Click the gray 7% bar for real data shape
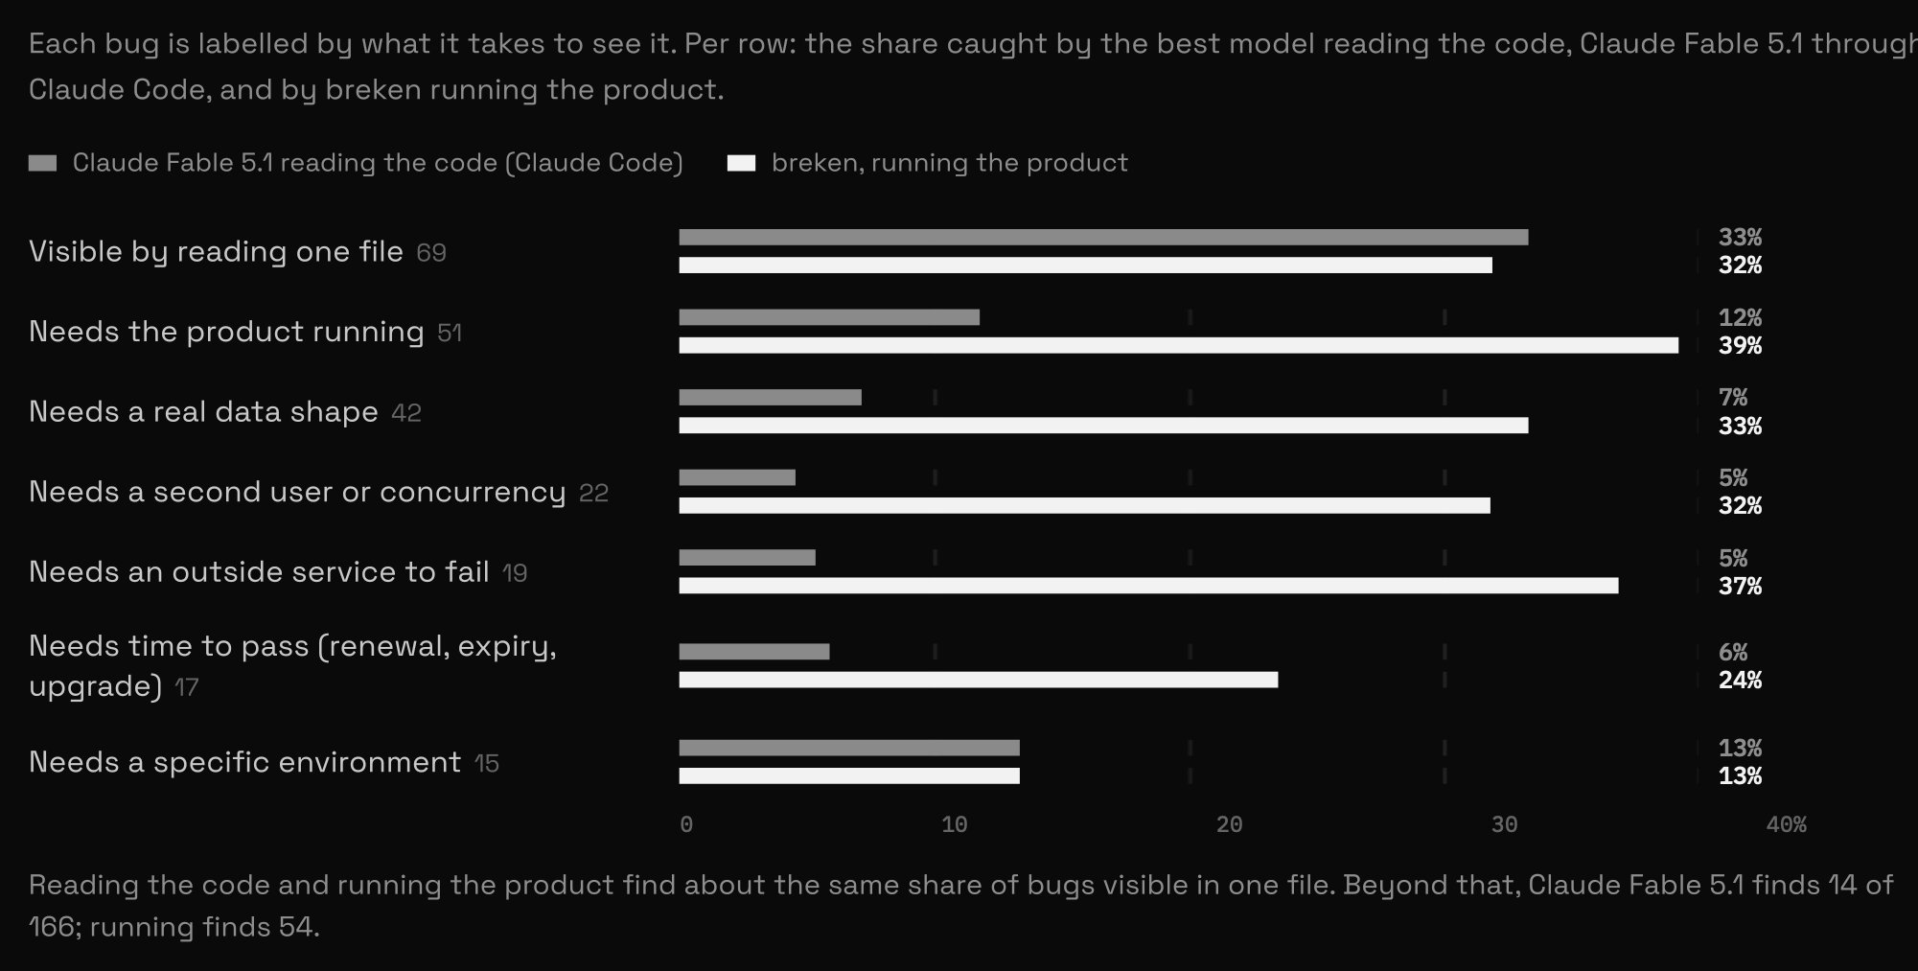The width and height of the screenshot is (1918, 971). (770, 398)
